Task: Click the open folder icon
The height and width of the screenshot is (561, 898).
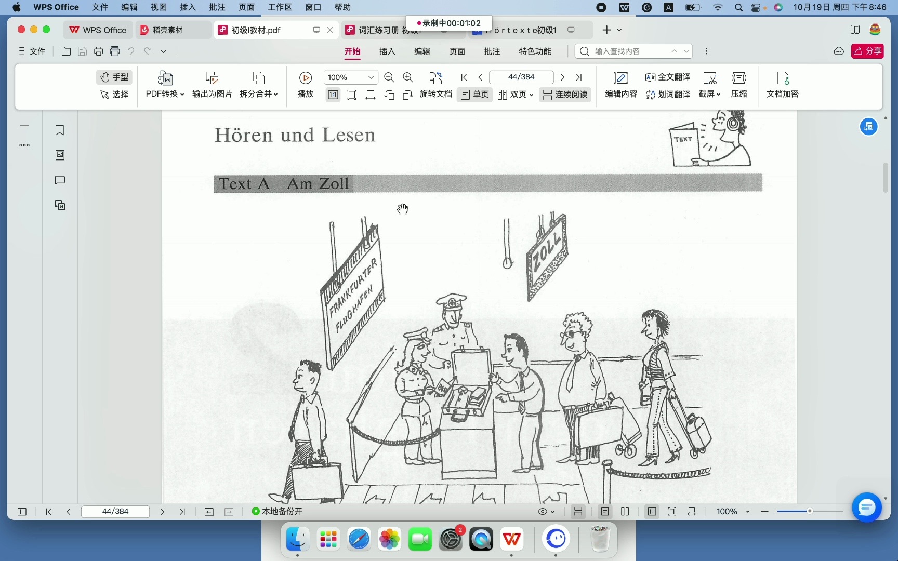Action: tap(66, 51)
